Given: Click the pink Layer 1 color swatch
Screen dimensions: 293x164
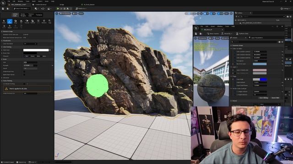Looking at the screenshot, I should (260, 70).
